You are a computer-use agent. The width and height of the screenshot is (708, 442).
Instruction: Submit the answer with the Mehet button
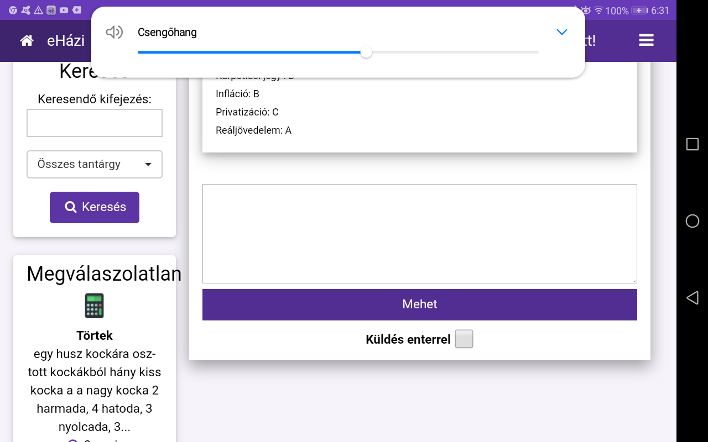click(420, 304)
